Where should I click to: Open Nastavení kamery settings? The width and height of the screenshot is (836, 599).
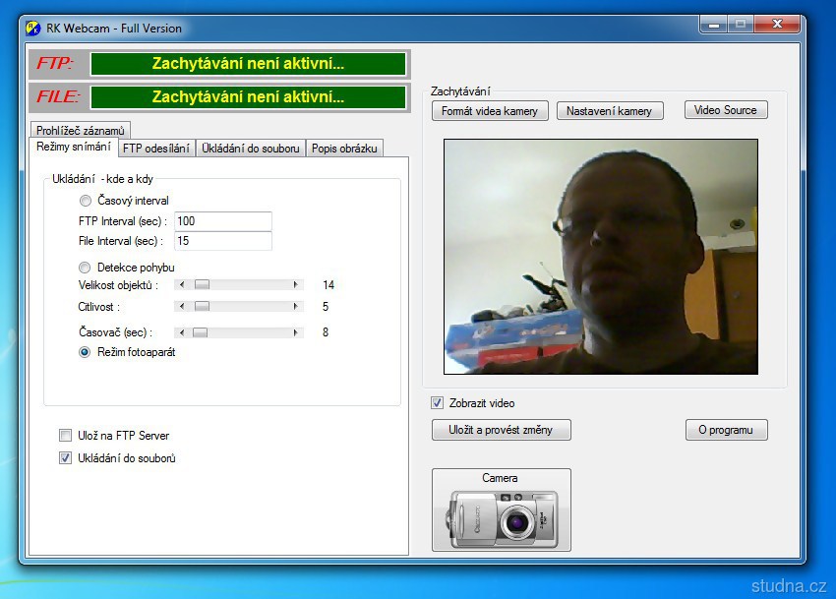(x=610, y=111)
